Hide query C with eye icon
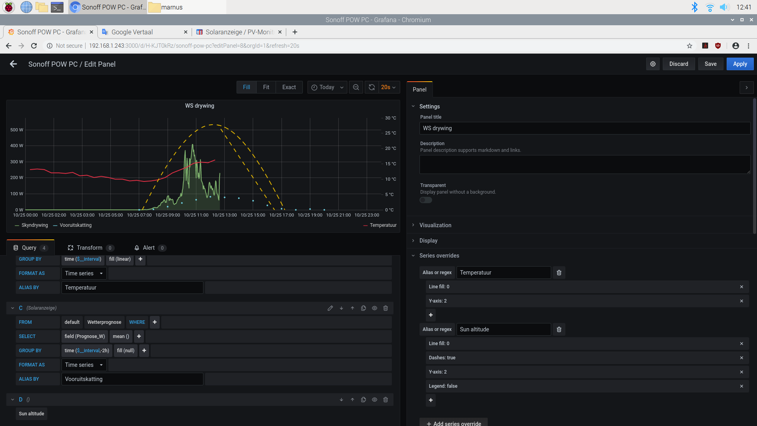Screen dimensions: 757x426 (x=375, y=308)
